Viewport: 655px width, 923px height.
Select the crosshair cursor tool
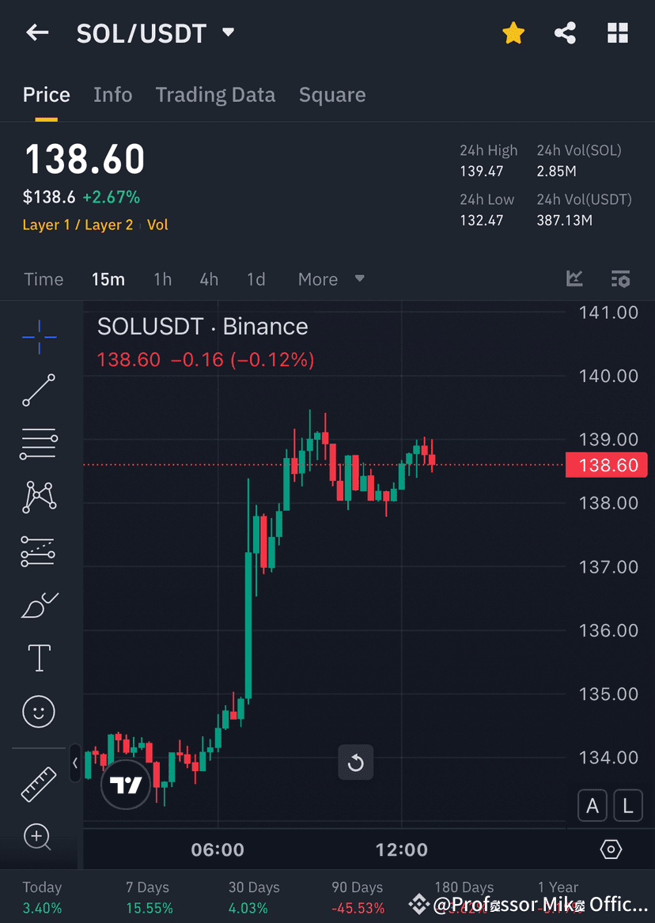click(x=40, y=337)
